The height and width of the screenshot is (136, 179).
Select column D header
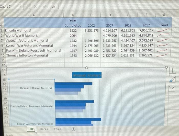(x=110, y=15)
